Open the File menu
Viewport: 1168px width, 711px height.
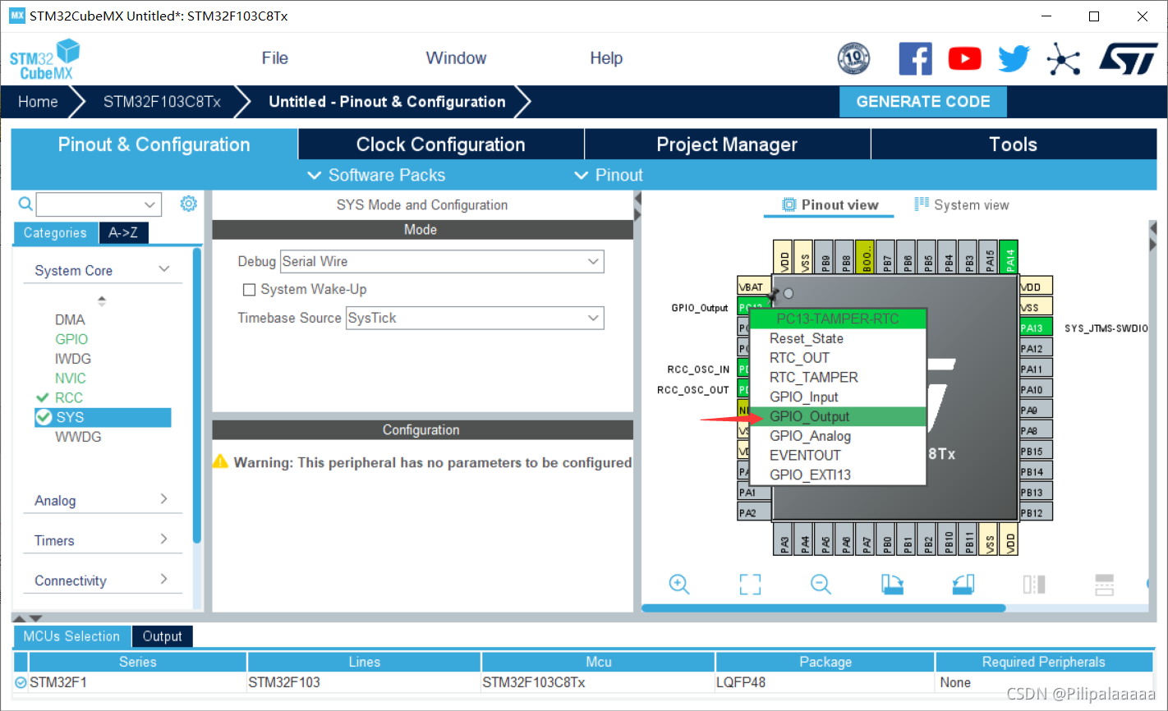pyautogui.click(x=275, y=58)
